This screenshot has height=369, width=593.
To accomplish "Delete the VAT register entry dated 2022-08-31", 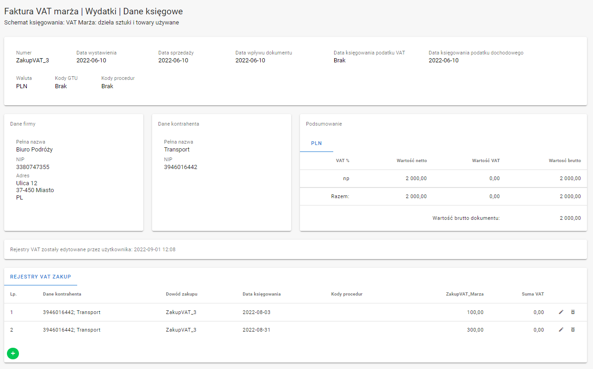I will pos(573,330).
